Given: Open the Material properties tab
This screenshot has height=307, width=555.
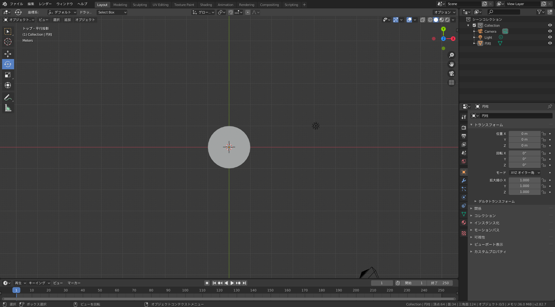Looking at the screenshot, I should pyautogui.click(x=463, y=222).
